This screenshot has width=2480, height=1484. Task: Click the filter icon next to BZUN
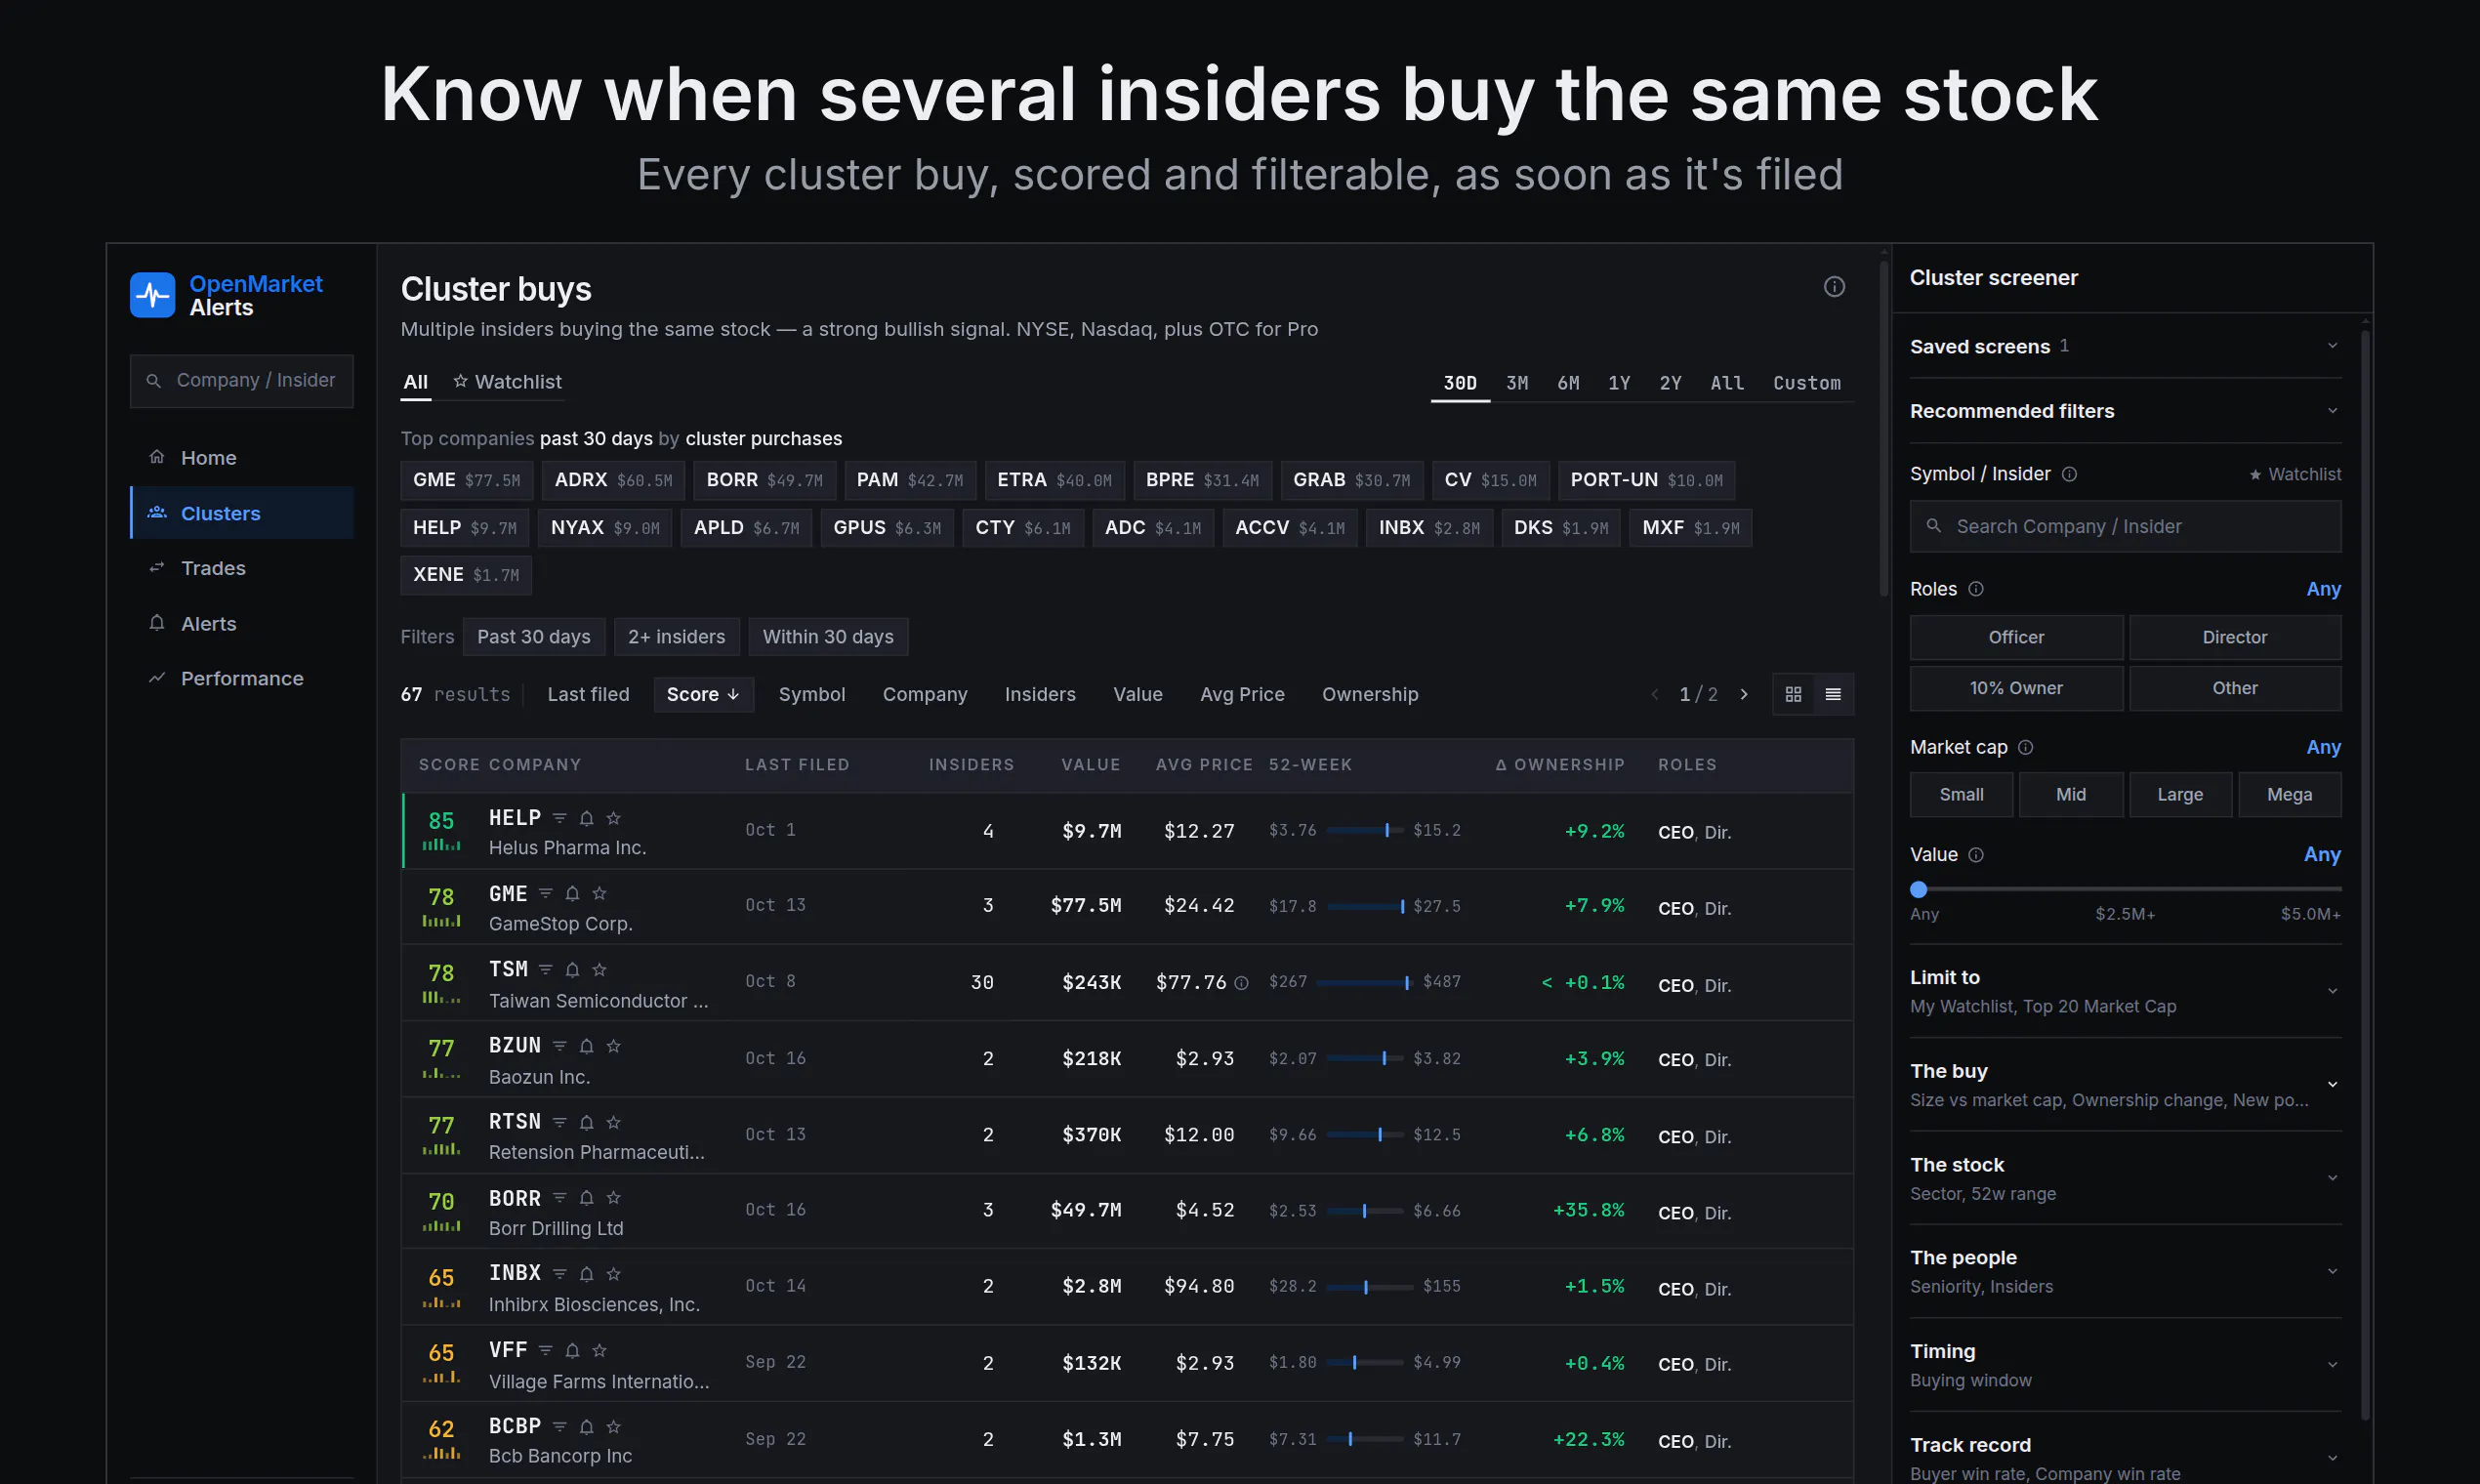(x=560, y=1046)
